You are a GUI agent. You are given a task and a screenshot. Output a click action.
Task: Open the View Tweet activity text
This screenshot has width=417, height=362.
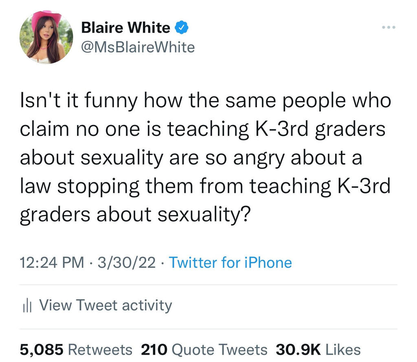coord(105,305)
